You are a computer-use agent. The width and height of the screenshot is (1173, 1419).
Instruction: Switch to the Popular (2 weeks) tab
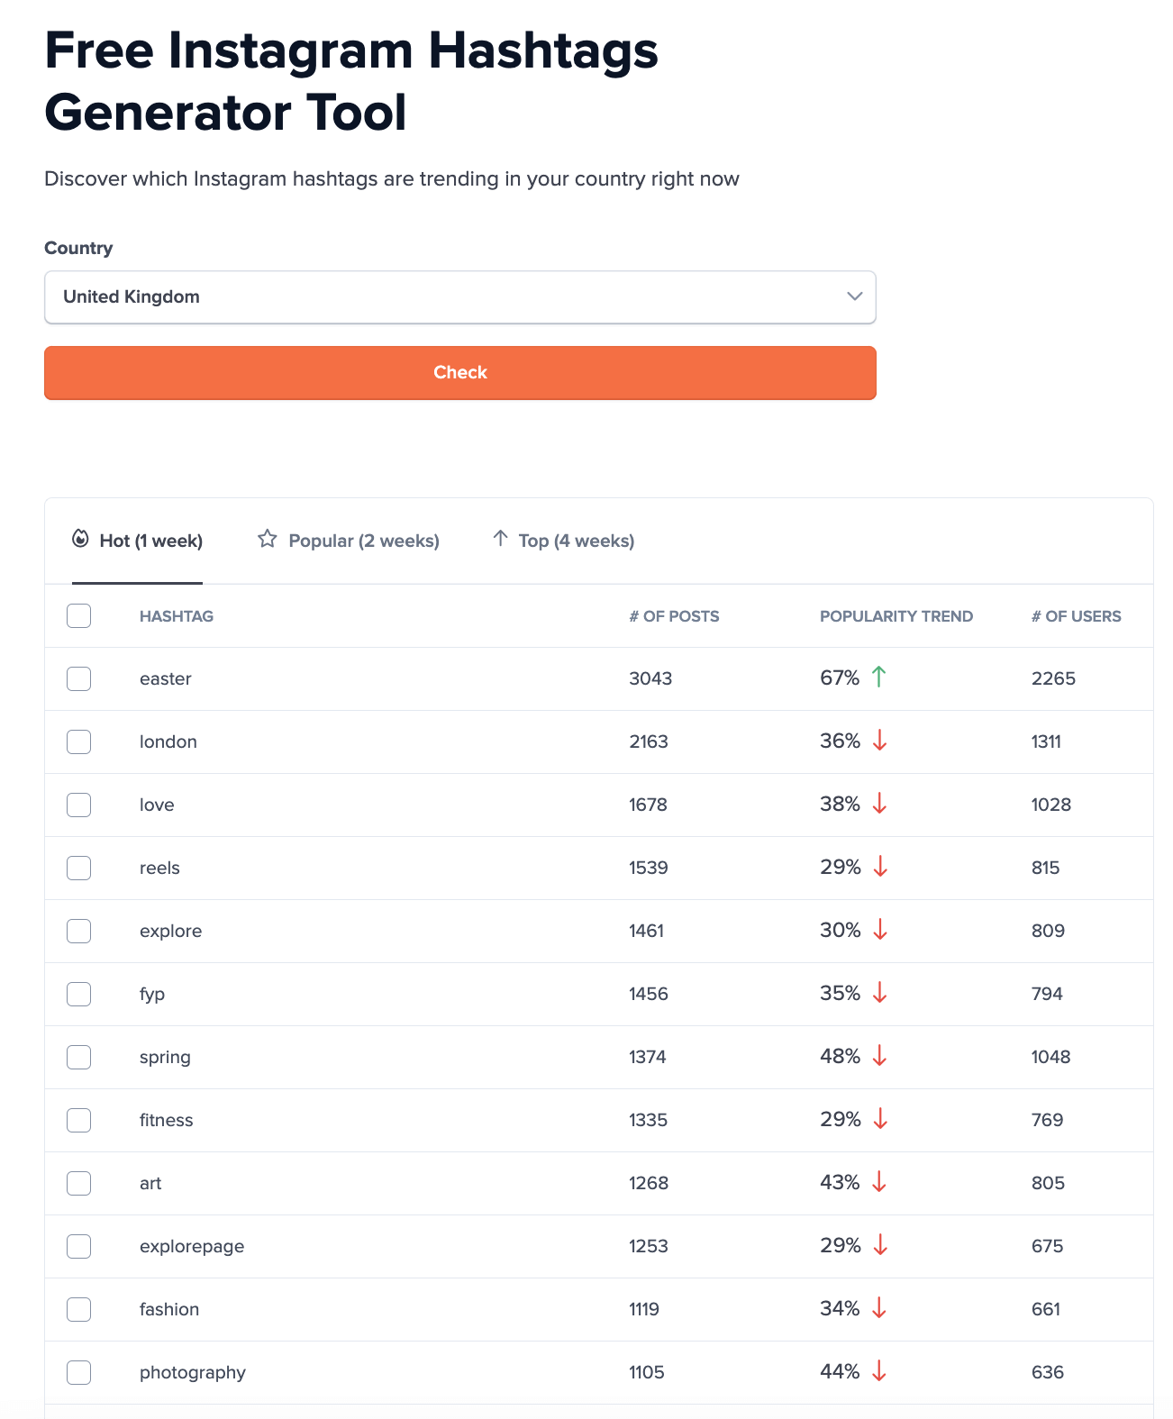click(x=363, y=541)
